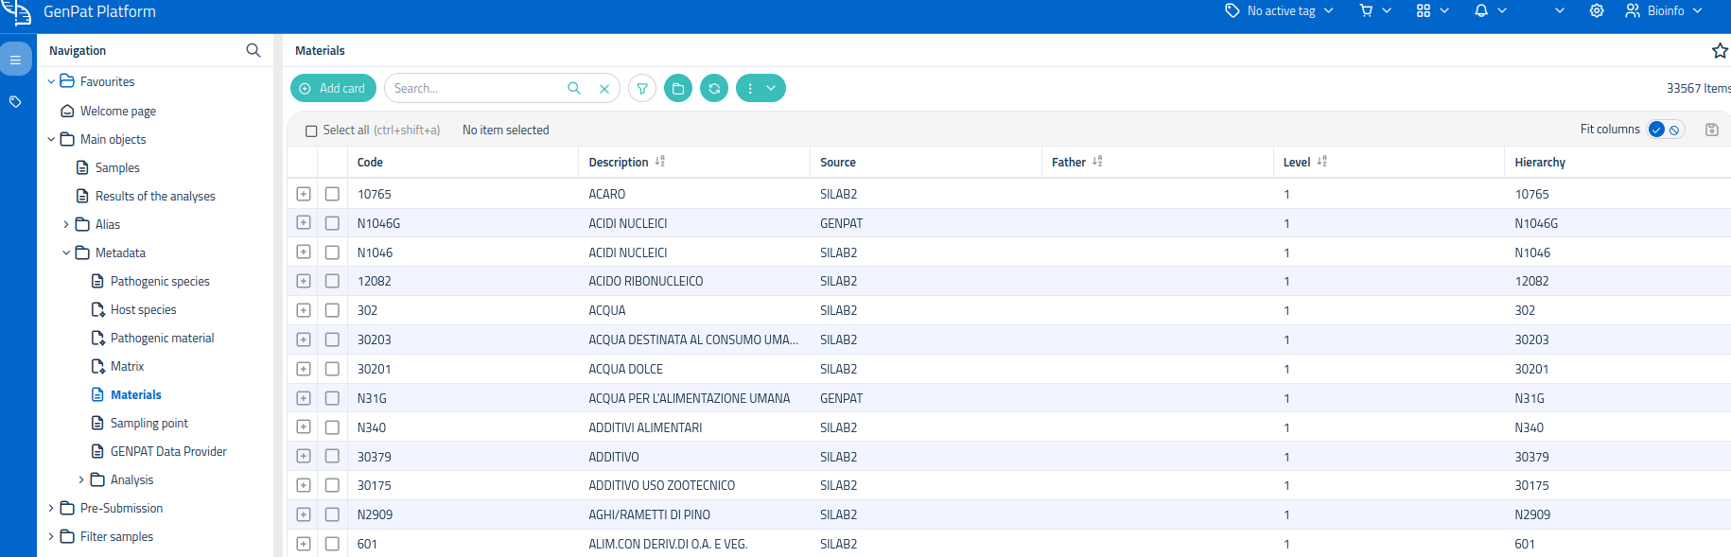The width and height of the screenshot is (1731, 557).
Task: Click the Add card button
Action: 333,88
